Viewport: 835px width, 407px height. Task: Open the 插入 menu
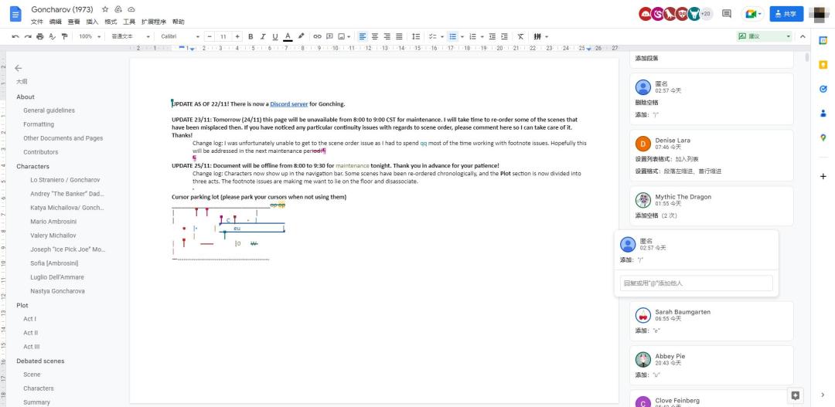point(93,22)
